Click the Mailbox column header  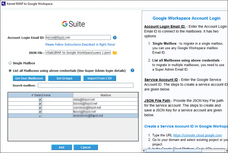click(105, 95)
